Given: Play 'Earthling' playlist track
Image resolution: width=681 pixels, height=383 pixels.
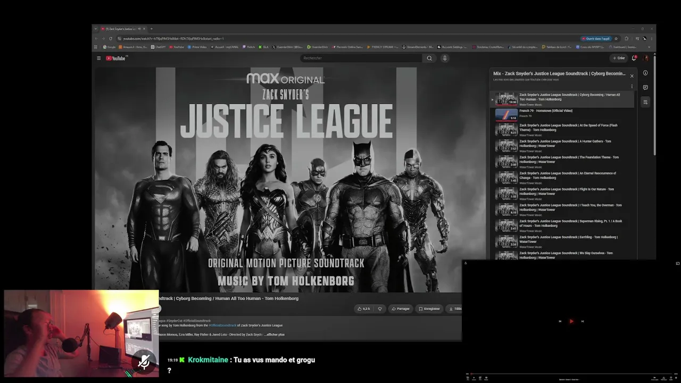Looking at the screenshot, I should pos(563,242).
